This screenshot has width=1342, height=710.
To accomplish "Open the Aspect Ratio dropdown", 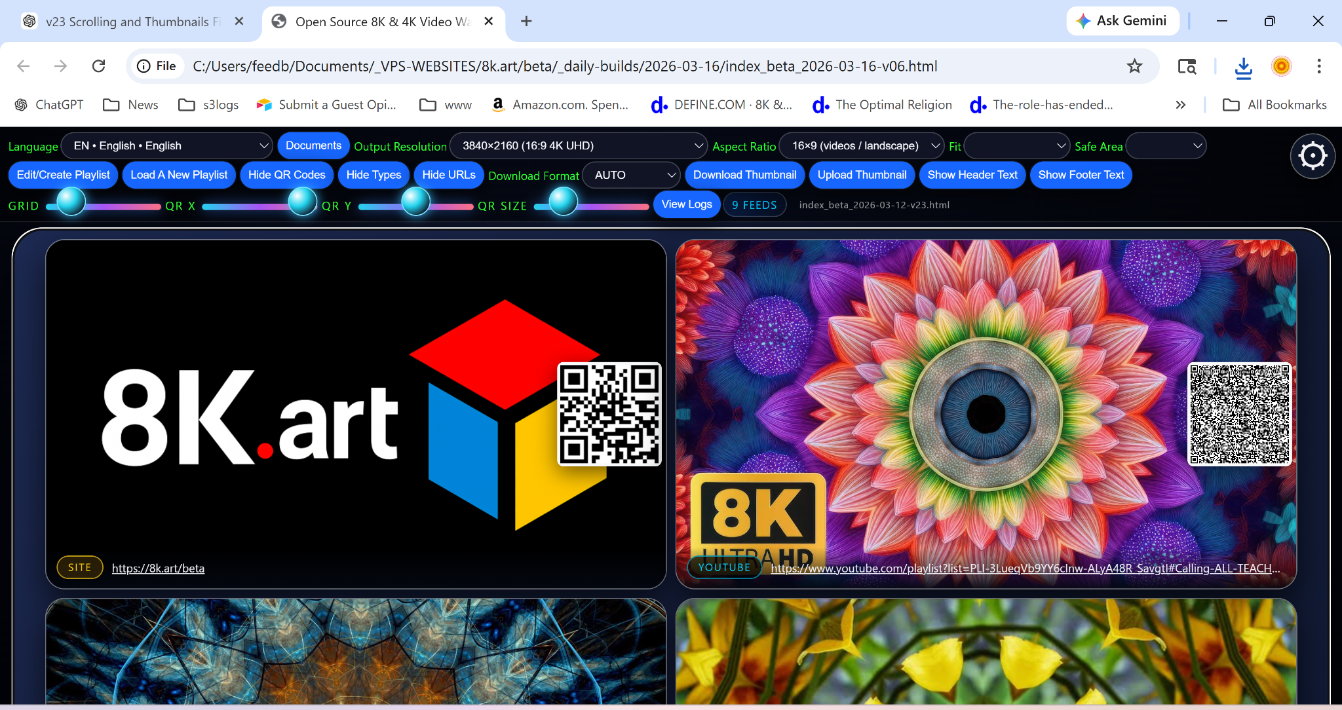I will coord(862,146).
